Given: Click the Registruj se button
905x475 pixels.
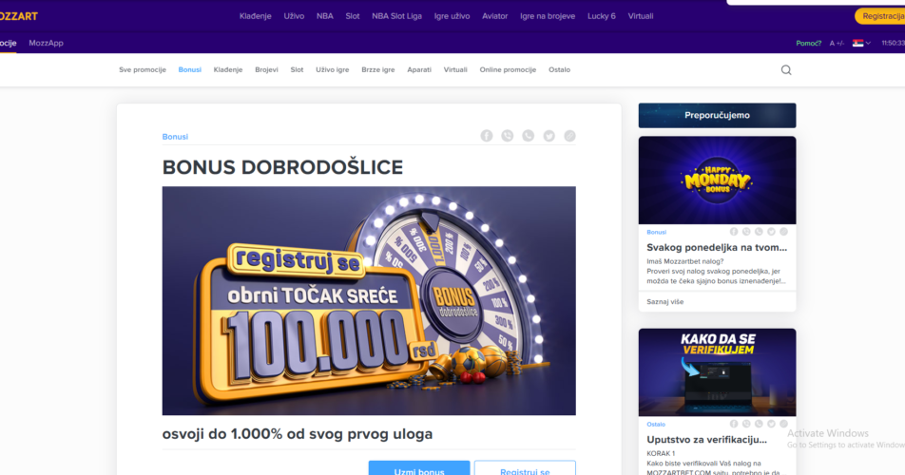Looking at the screenshot, I should click(525, 469).
